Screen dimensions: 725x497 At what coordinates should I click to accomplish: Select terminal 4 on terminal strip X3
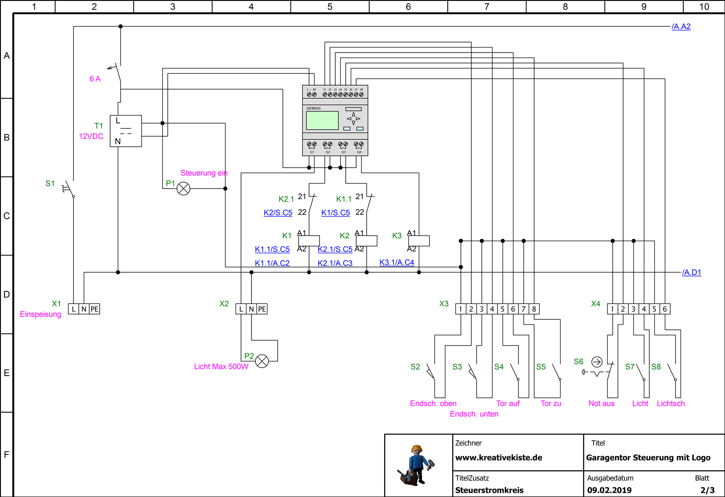(x=492, y=309)
